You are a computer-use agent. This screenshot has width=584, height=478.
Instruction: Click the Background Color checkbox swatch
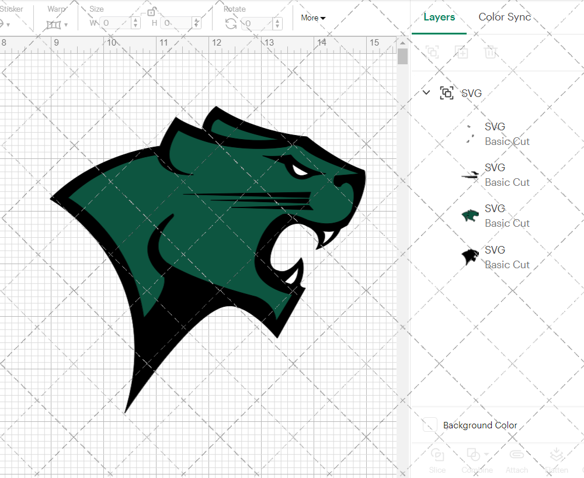[x=429, y=425]
